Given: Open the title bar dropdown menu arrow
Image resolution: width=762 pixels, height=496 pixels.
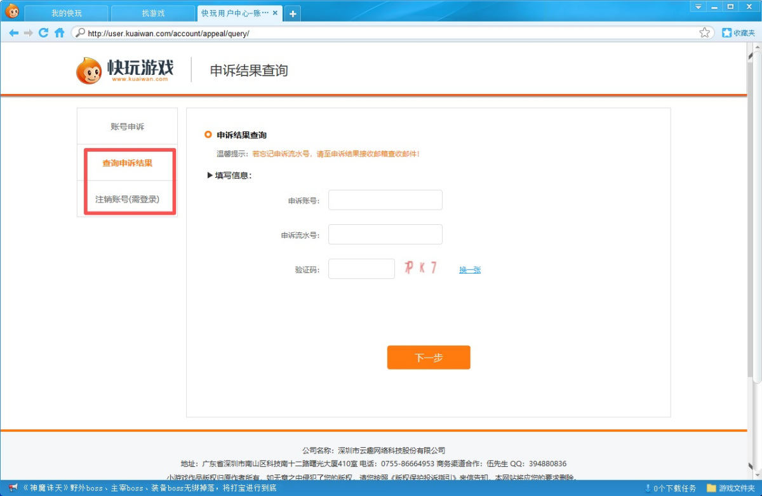Looking at the screenshot, I should click(x=698, y=6).
